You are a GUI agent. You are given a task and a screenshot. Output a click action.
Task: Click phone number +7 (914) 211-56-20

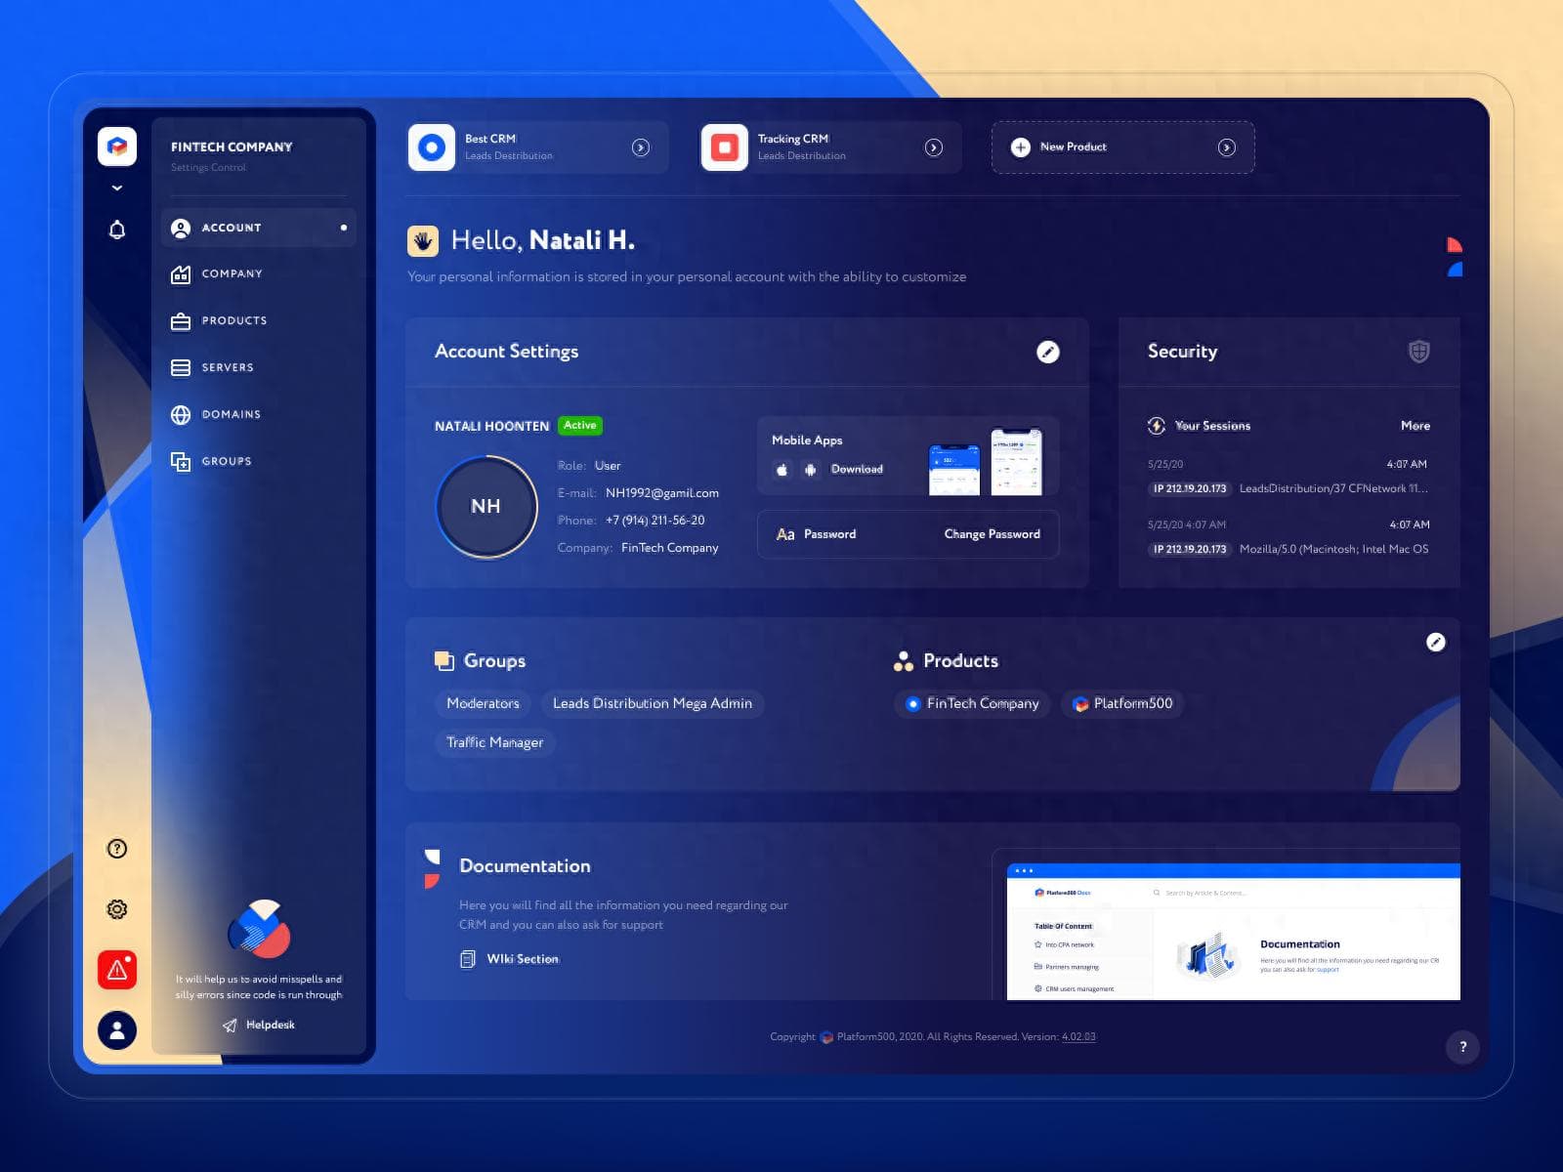click(x=655, y=521)
